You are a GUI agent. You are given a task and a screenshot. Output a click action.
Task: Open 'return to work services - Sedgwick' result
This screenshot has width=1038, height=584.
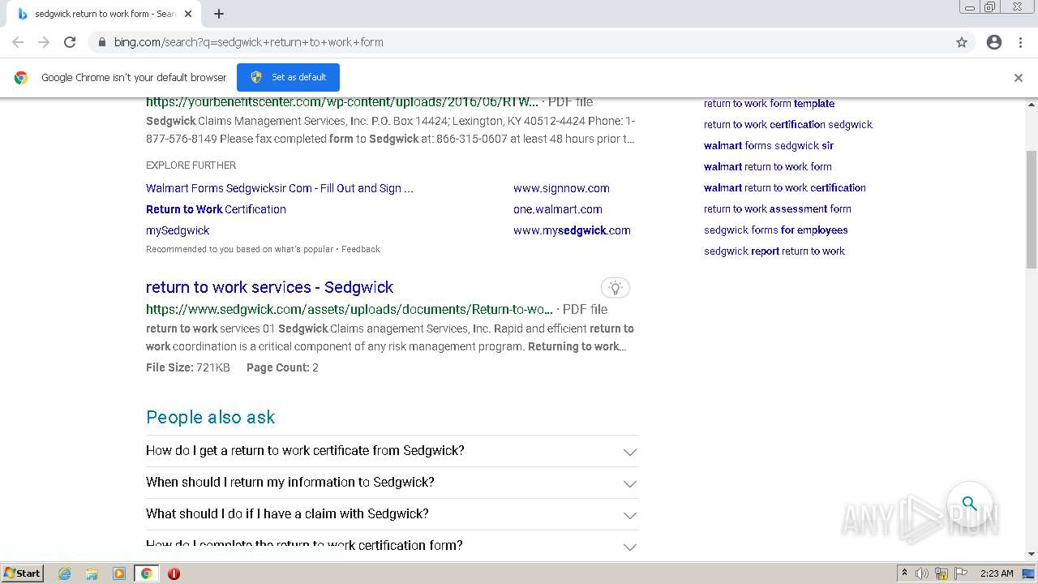pos(269,287)
